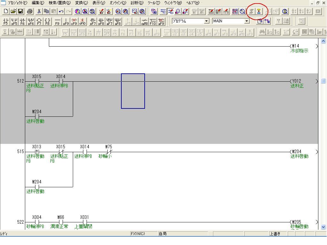The image size is (327, 245).
Task: Click the X013 送料啓動PB contact
Action: tap(37, 152)
